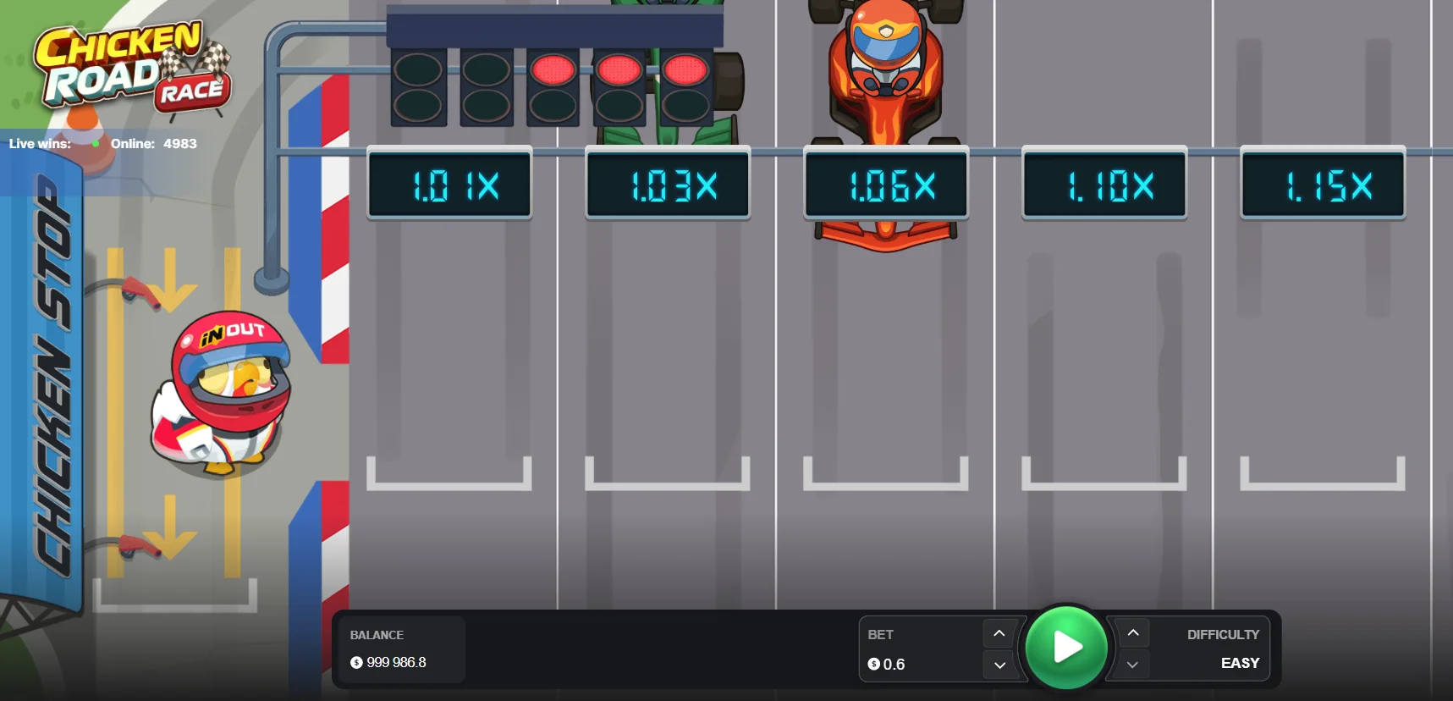Click the Online 4983 counter
1453x701 pixels.
153,143
